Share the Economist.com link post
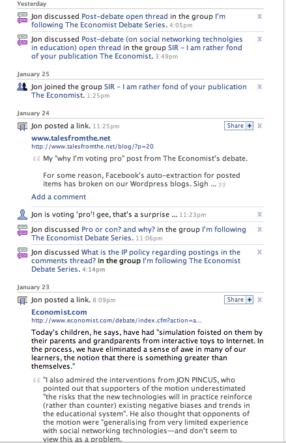The image size is (286, 443). [235, 300]
